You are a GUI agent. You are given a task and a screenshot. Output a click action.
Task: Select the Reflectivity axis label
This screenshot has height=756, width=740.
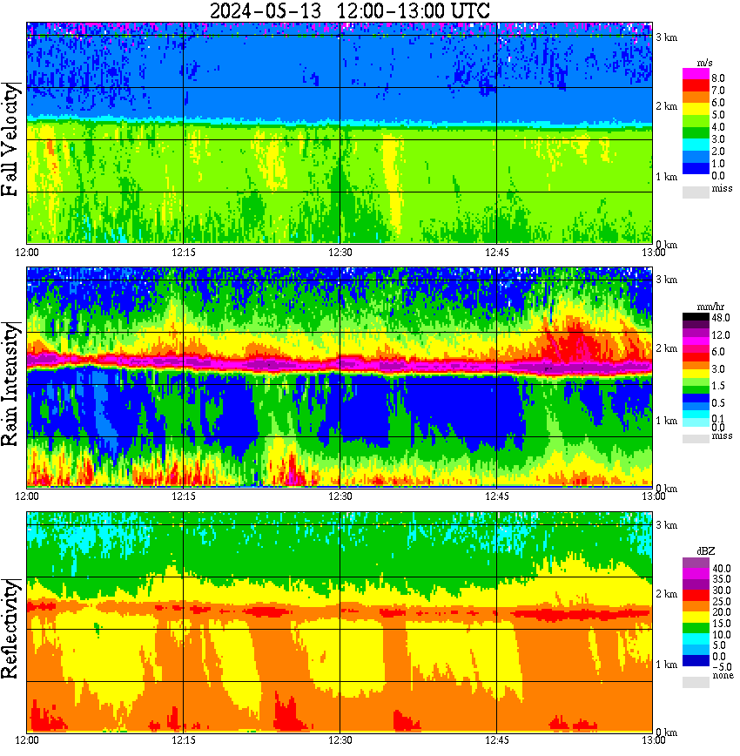10,628
